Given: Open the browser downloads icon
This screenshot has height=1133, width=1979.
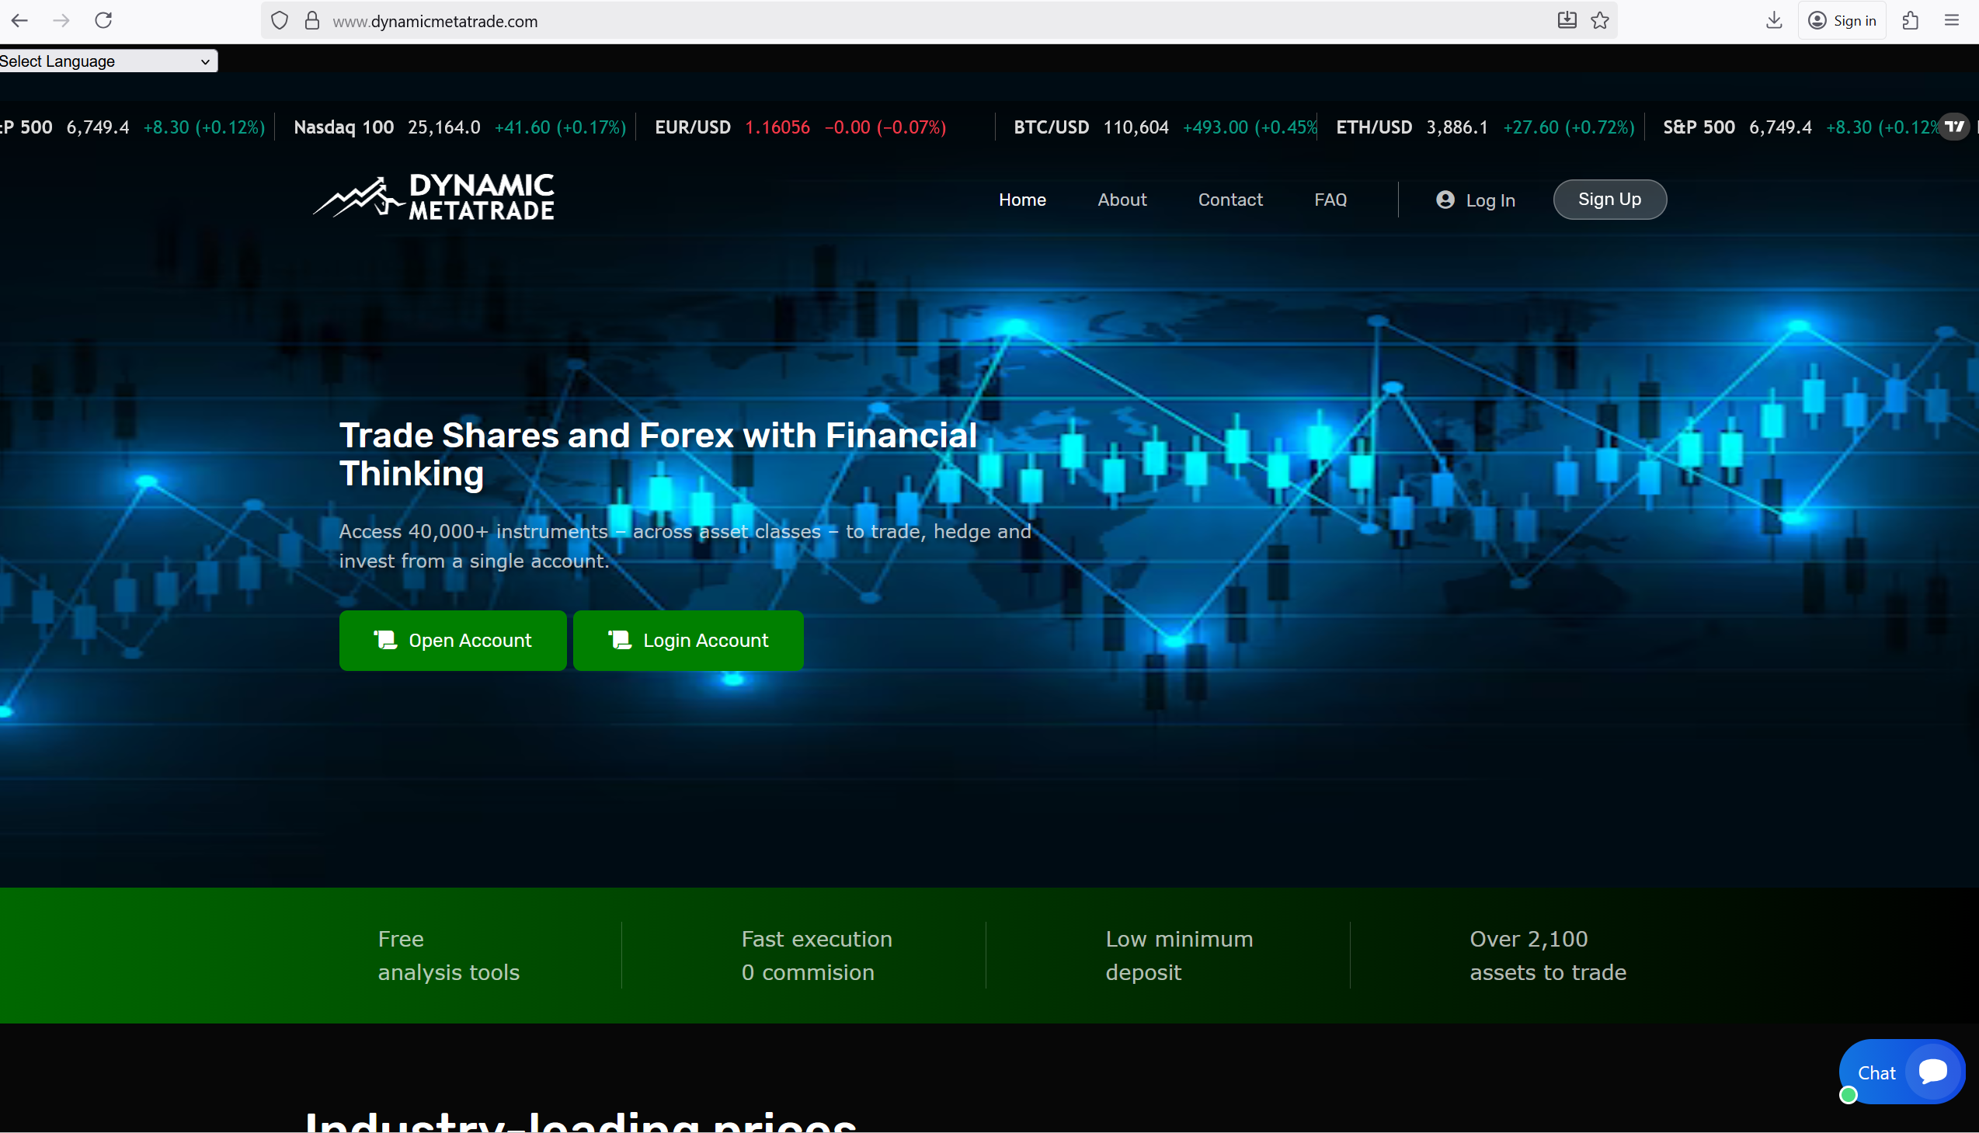Looking at the screenshot, I should [1773, 20].
